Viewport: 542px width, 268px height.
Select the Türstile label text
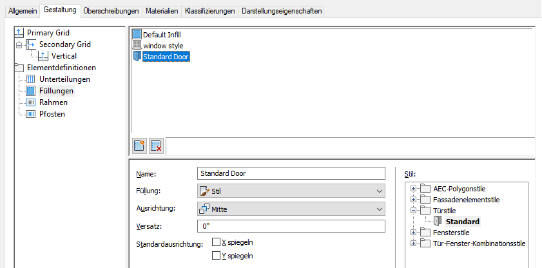pos(445,210)
